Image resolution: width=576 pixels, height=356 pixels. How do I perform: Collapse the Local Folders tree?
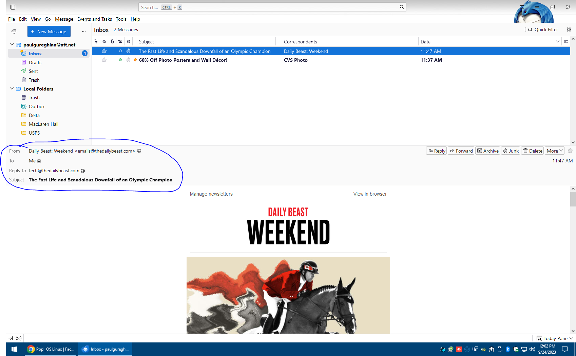[x=12, y=88]
